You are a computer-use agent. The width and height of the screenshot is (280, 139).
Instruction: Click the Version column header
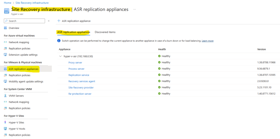[261, 49]
